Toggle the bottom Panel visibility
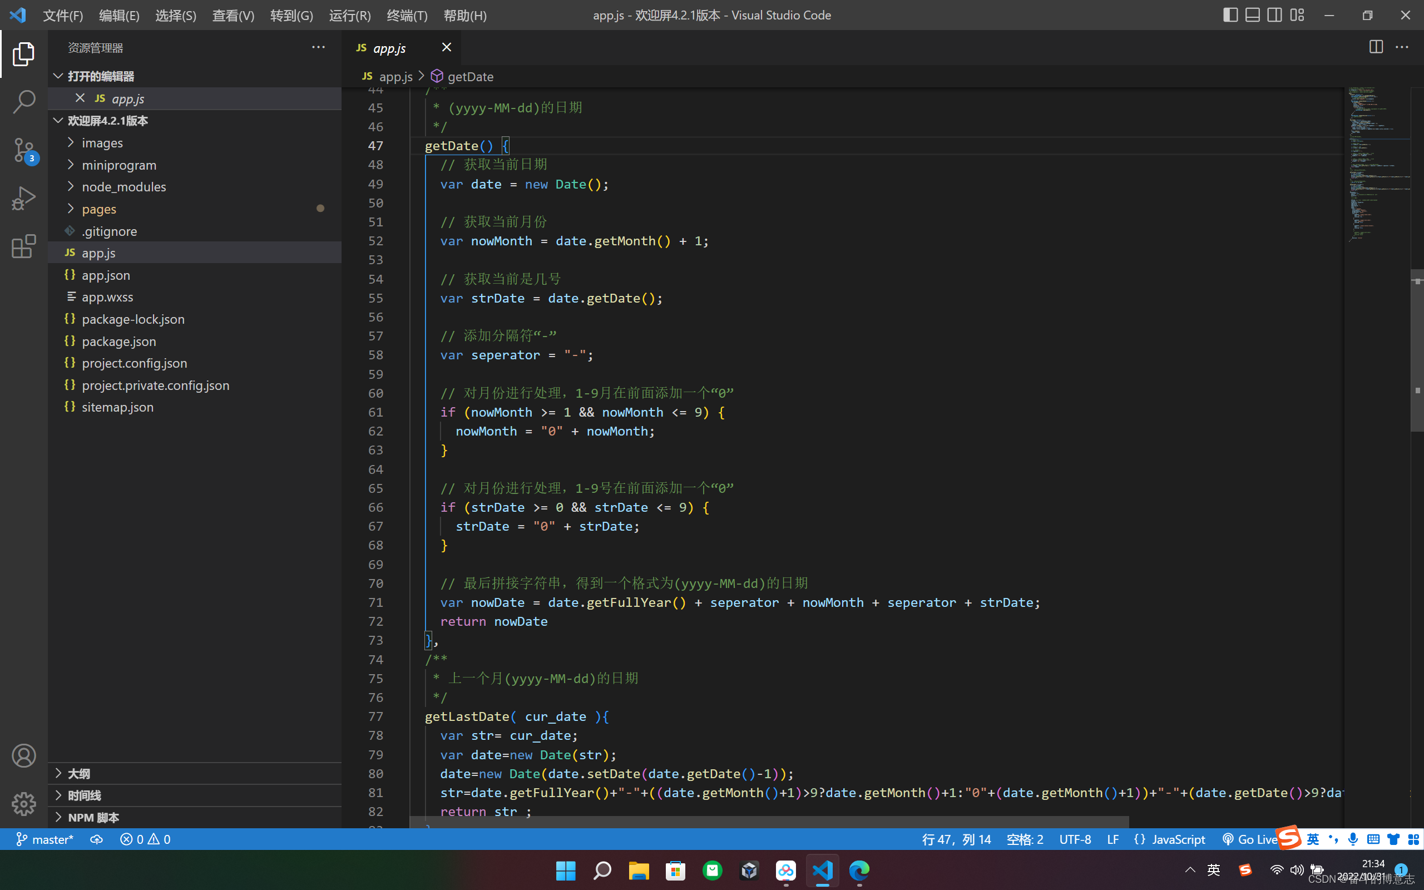 (x=1252, y=14)
